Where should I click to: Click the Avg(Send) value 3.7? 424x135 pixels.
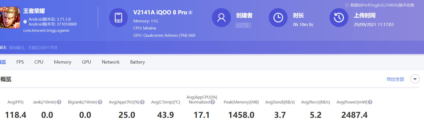[x=280, y=115]
